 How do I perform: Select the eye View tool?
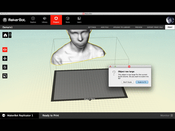coord(5,49)
